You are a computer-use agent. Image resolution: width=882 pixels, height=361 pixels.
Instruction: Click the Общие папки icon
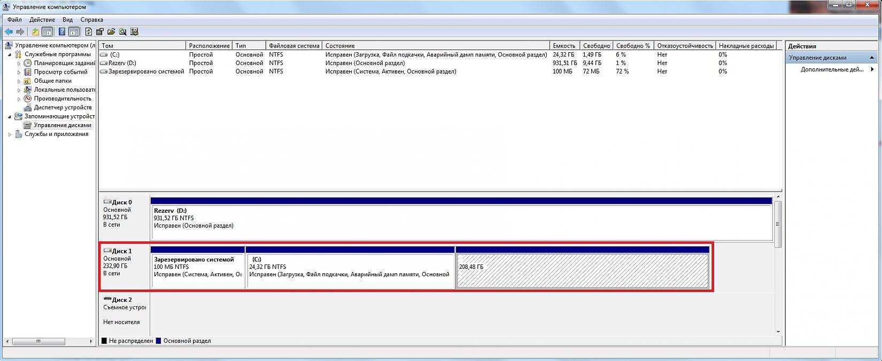tap(28, 81)
